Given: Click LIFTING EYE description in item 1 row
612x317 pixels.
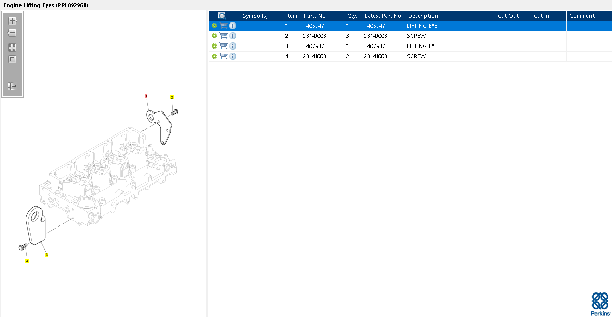Looking at the screenshot, I should coord(422,26).
